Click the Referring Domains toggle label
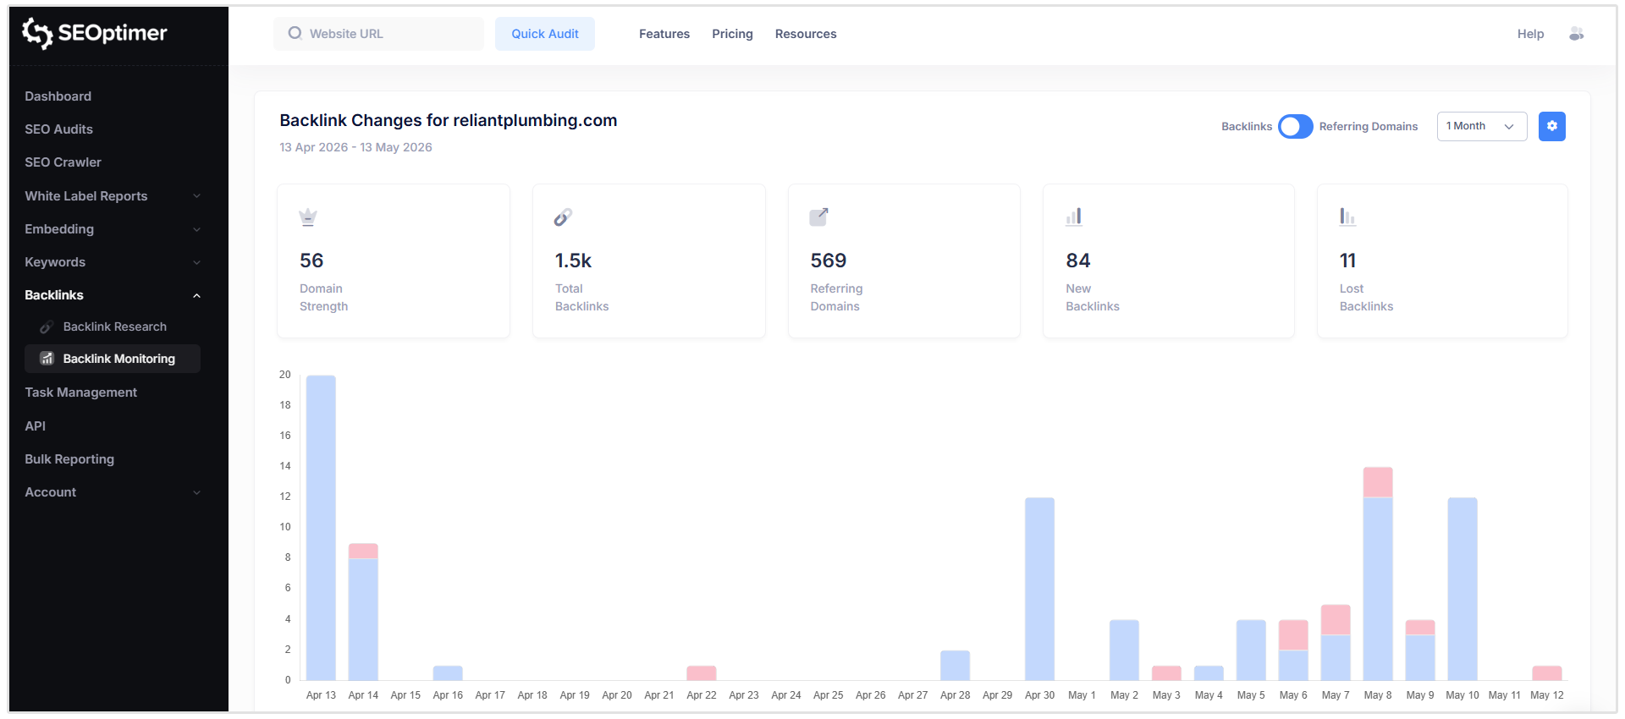The height and width of the screenshot is (719, 1625). tap(1368, 126)
